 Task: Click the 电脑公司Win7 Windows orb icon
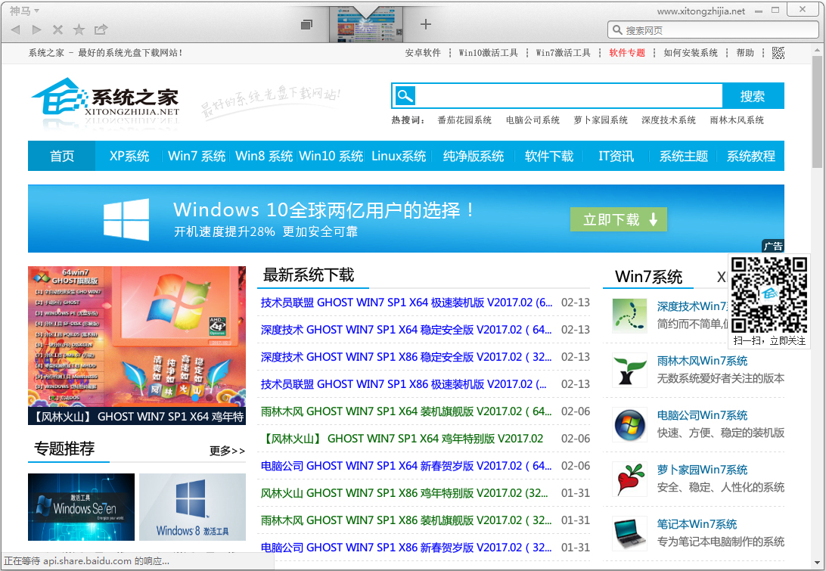(x=629, y=424)
